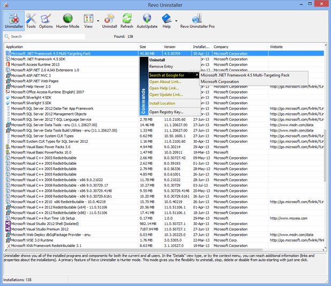Select the Visual Basic Power Packs 3.0 icon
Viewport: 331px width, 286px height.
pyautogui.click(x=8, y=146)
